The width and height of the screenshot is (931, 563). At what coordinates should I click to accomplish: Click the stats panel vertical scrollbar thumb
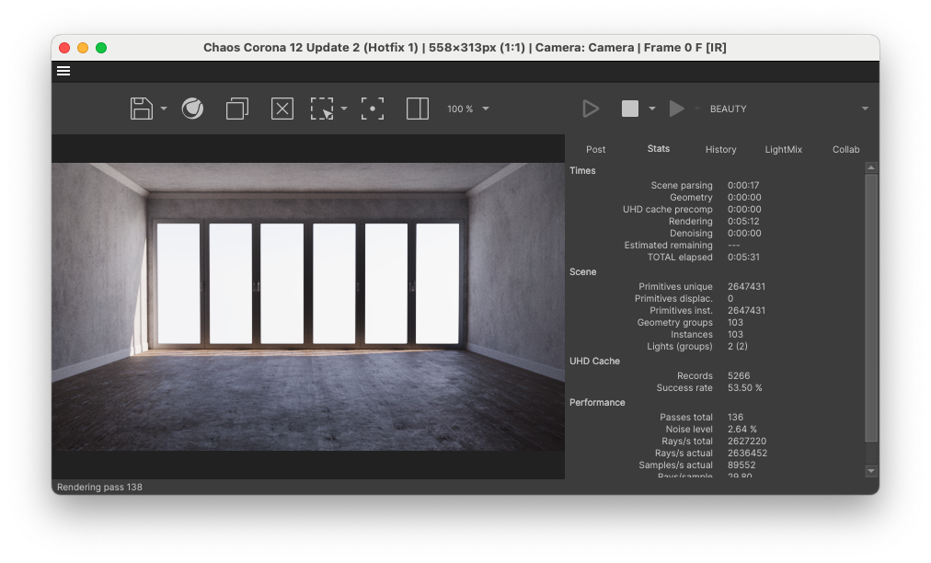coord(871,308)
